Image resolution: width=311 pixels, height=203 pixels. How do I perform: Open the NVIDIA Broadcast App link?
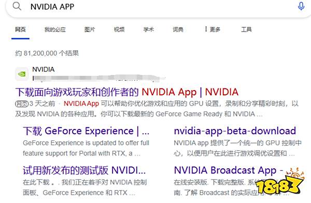[229, 170]
